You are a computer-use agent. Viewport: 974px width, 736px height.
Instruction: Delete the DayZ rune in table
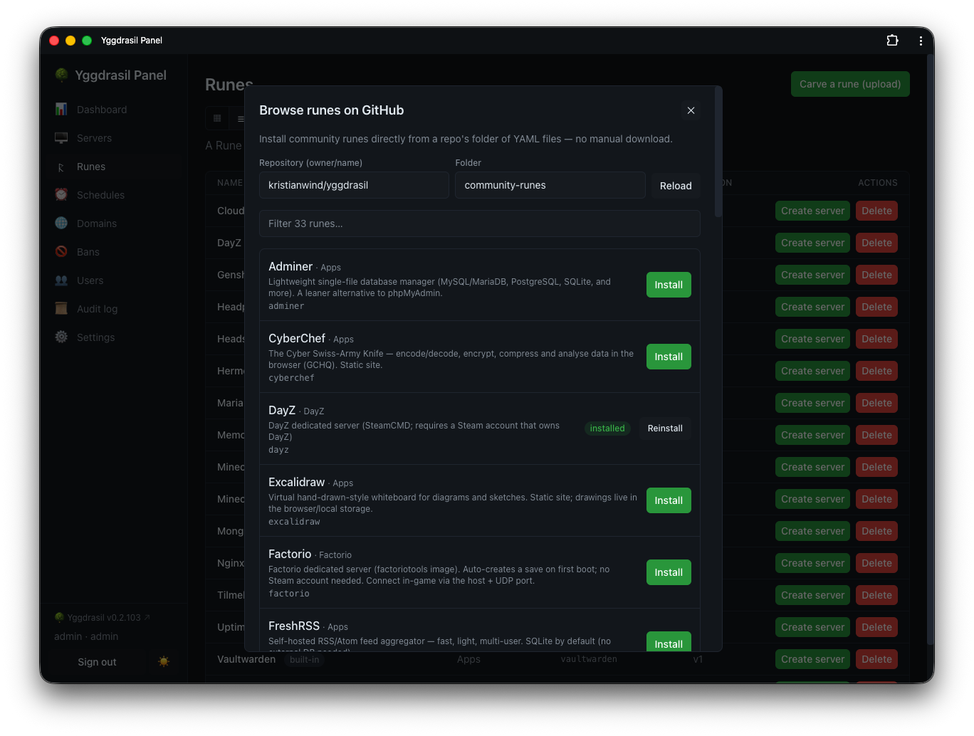(876, 243)
